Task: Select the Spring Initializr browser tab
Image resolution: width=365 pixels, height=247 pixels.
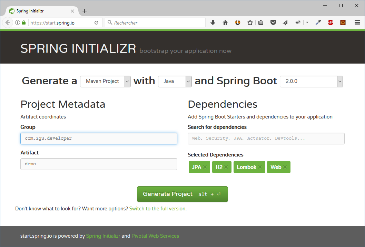Action: pyautogui.click(x=38, y=11)
